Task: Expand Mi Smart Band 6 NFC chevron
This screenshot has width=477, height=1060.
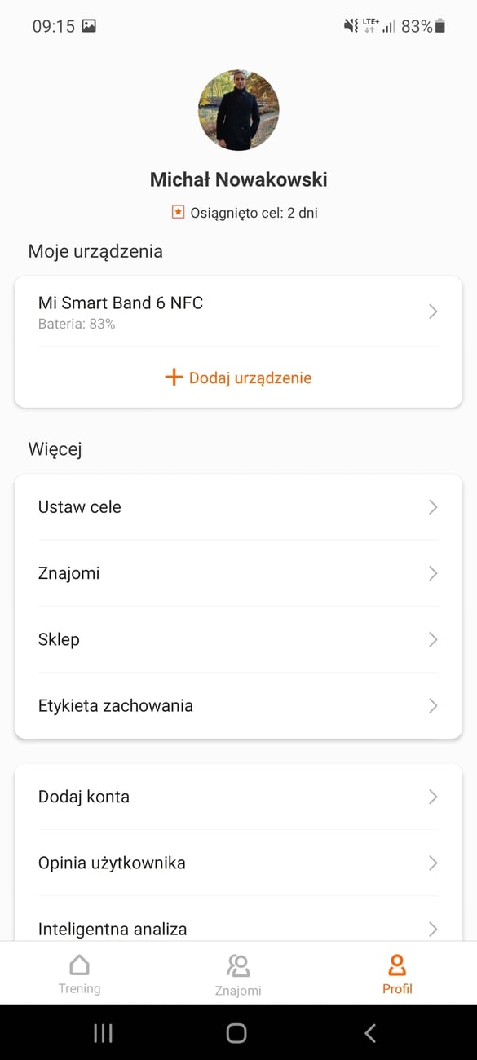Action: 433,311
